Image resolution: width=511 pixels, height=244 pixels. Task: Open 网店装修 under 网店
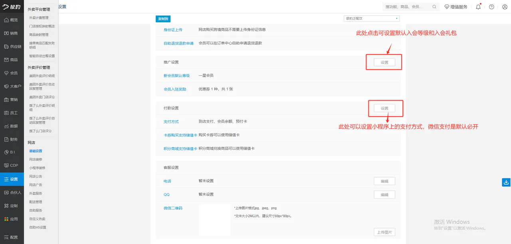click(36, 159)
